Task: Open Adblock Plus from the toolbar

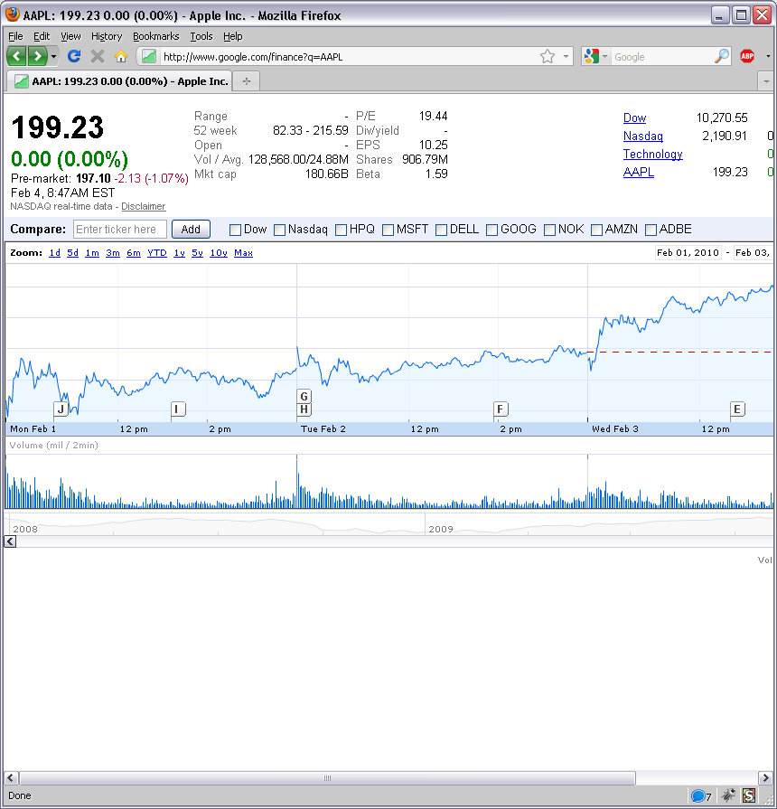Action: tap(747, 56)
